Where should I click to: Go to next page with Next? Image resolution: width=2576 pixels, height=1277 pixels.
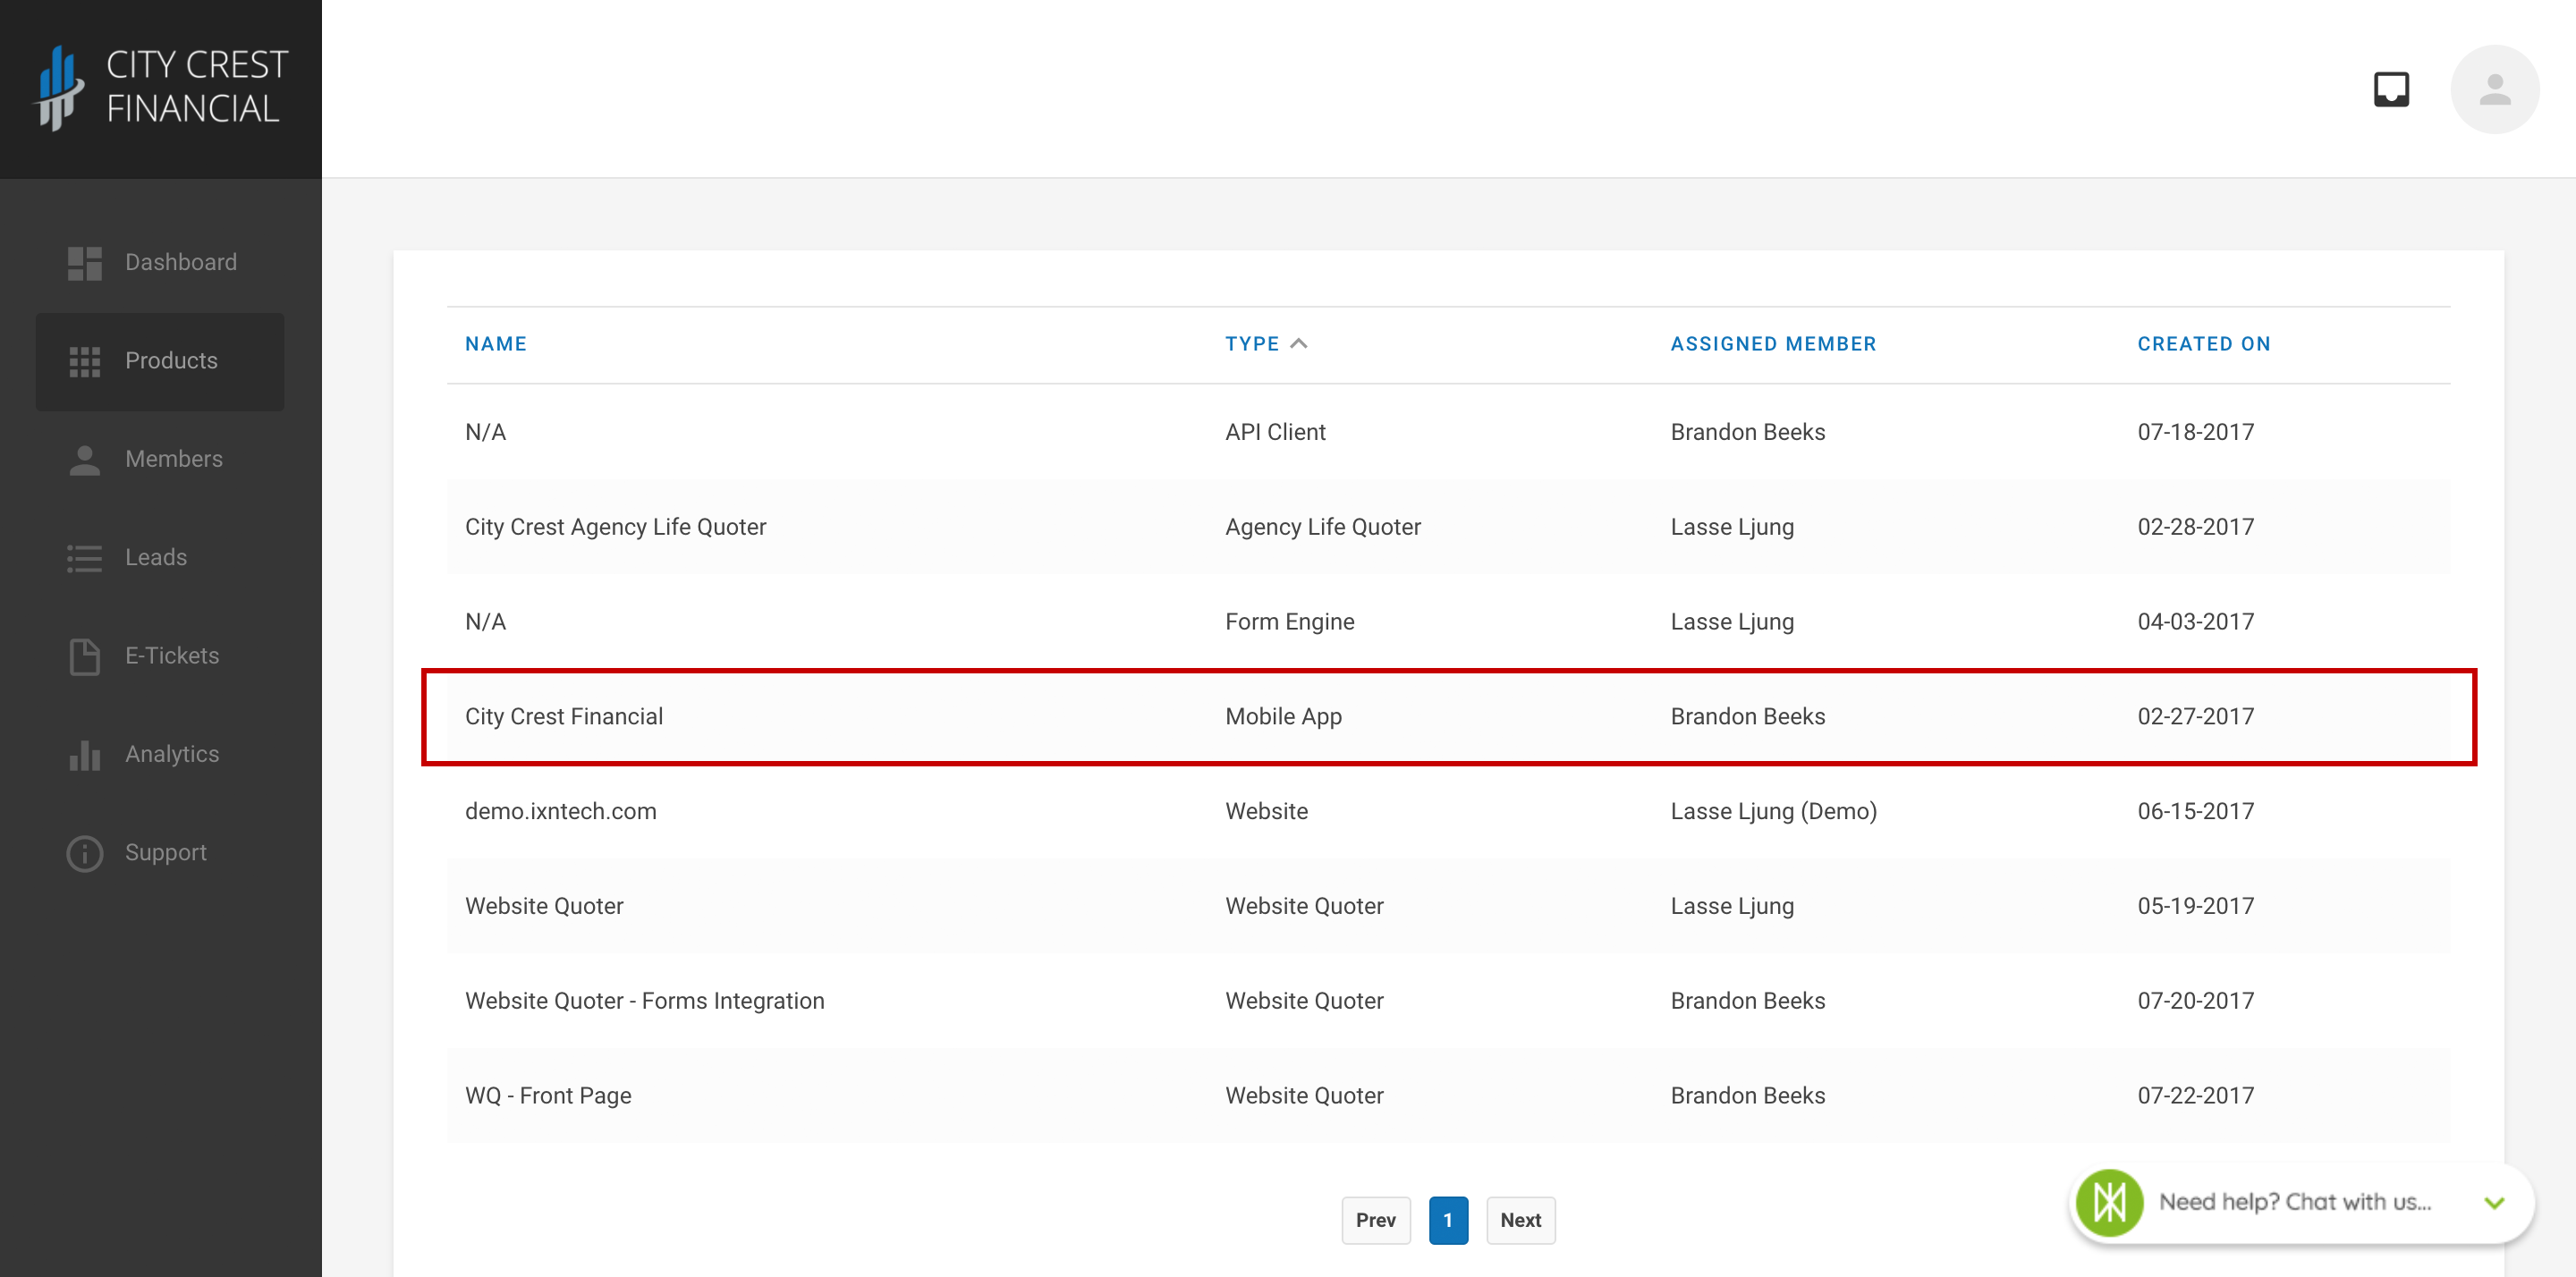[x=1520, y=1220]
